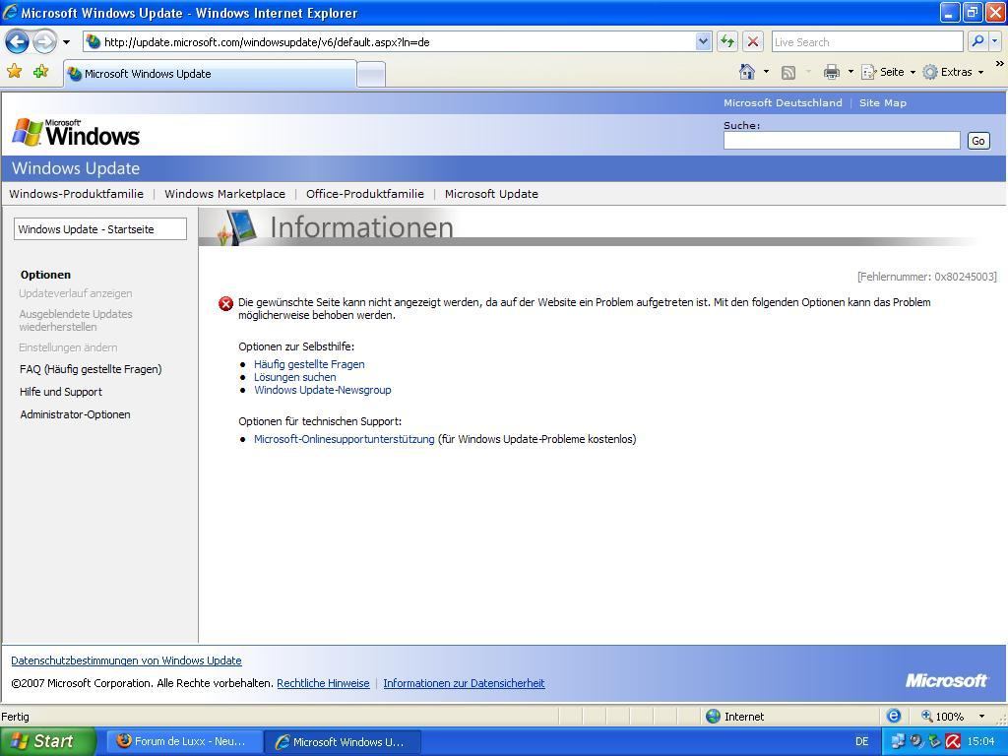Open the Windows Update-Newsgroup link
The image size is (1008, 756).
coord(323,390)
